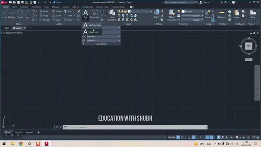Viewport: 261px width, 147px height.
Task: Switch to the Layout2 tab
Action: click(30, 132)
